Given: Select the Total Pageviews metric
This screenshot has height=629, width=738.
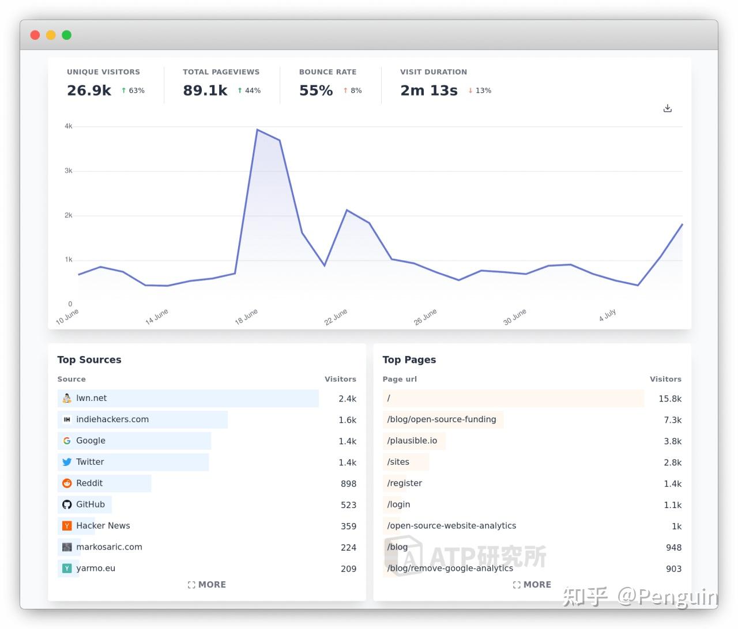Looking at the screenshot, I should click(x=222, y=84).
